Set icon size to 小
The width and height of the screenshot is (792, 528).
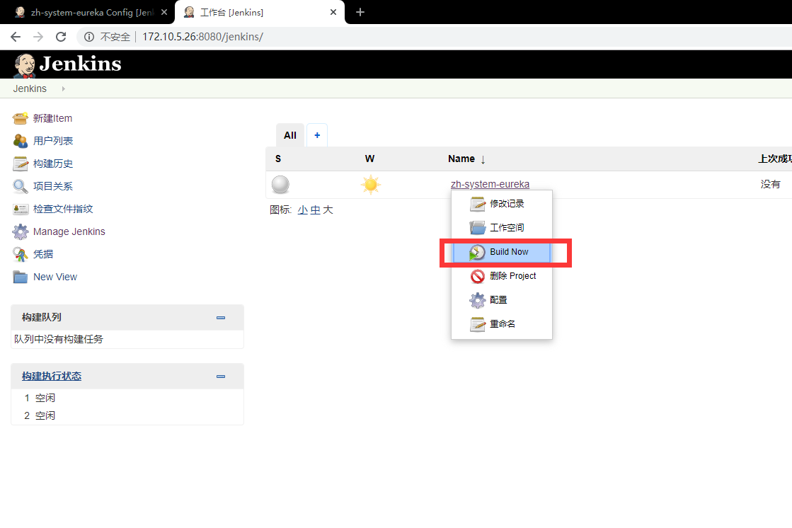coord(302,210)
